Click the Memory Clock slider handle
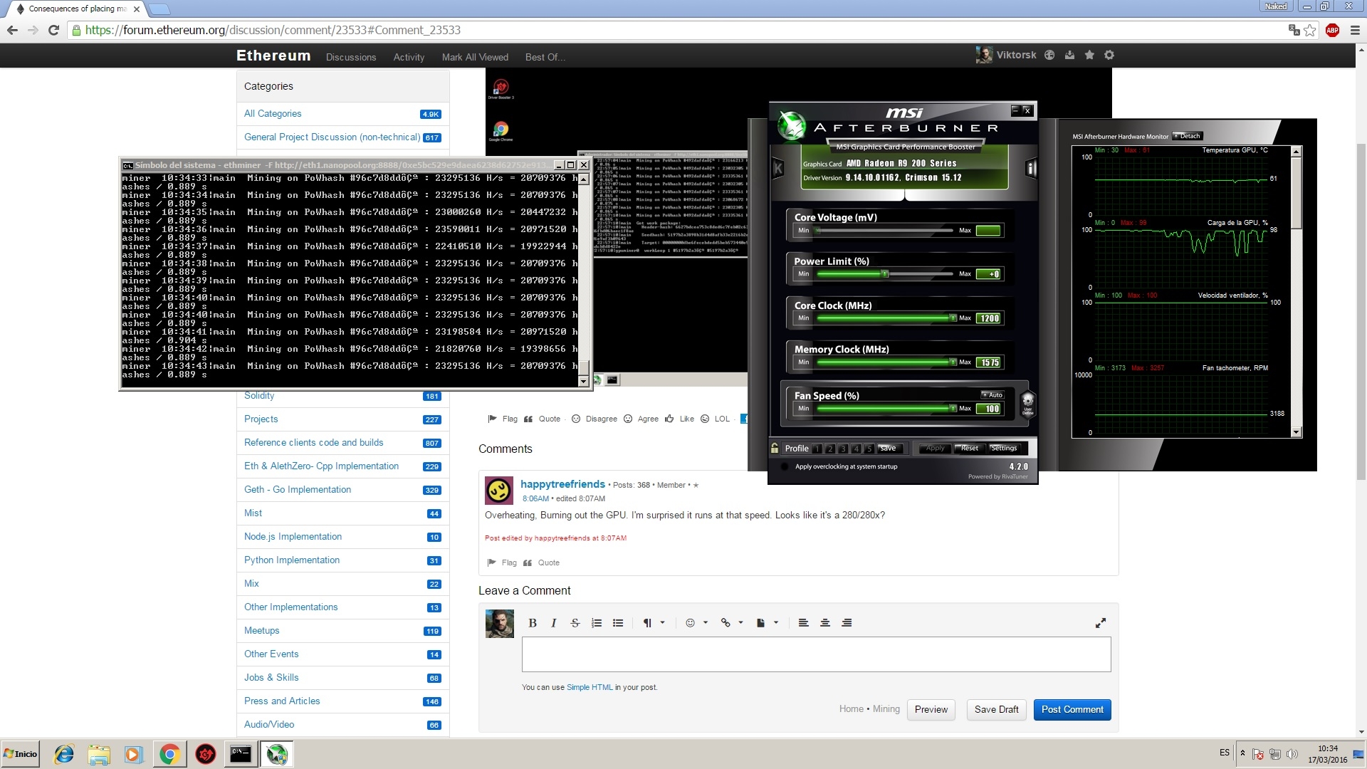Image resolution: width=1367 pixels, height=769 pixels. tap(953, 362)
